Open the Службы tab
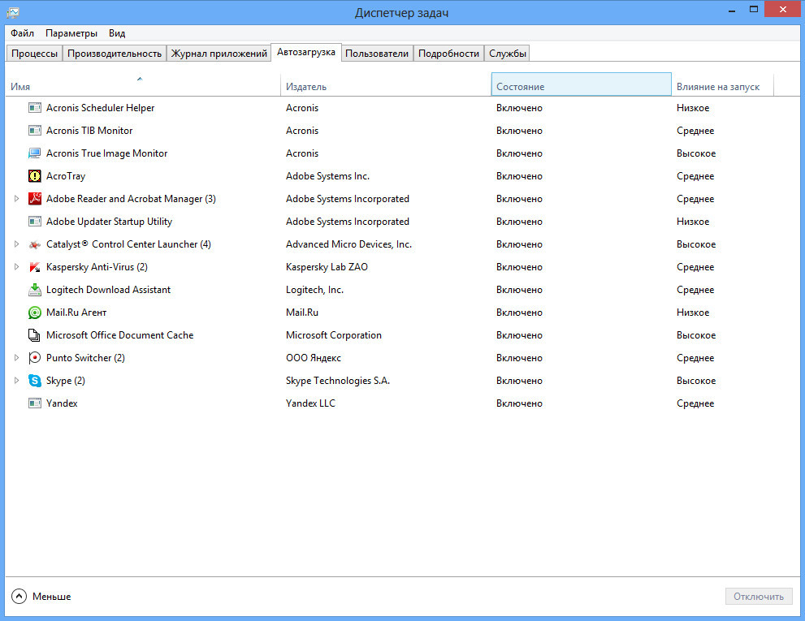The image size is (805, 621). pos(508,54)
